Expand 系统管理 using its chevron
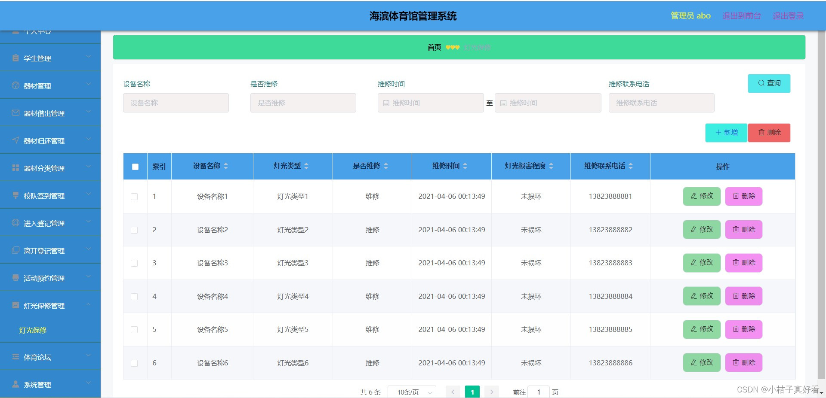The width and height of the screenshot is (826, 398). [89, 383]
